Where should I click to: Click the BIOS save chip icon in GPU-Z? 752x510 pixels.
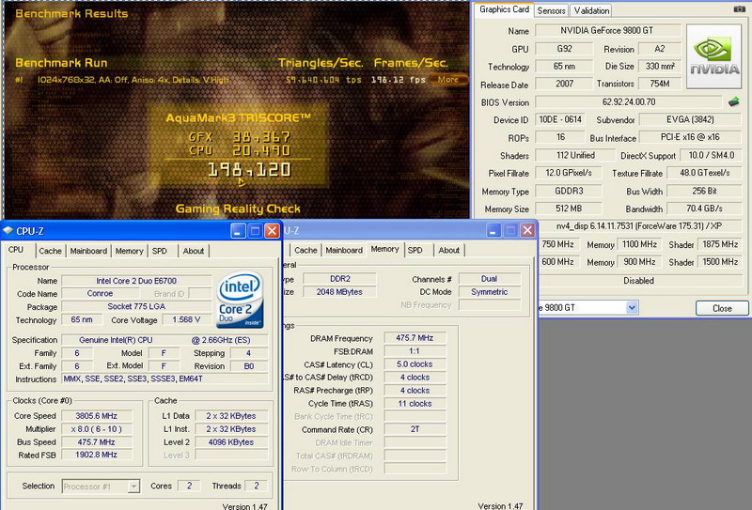734,101
